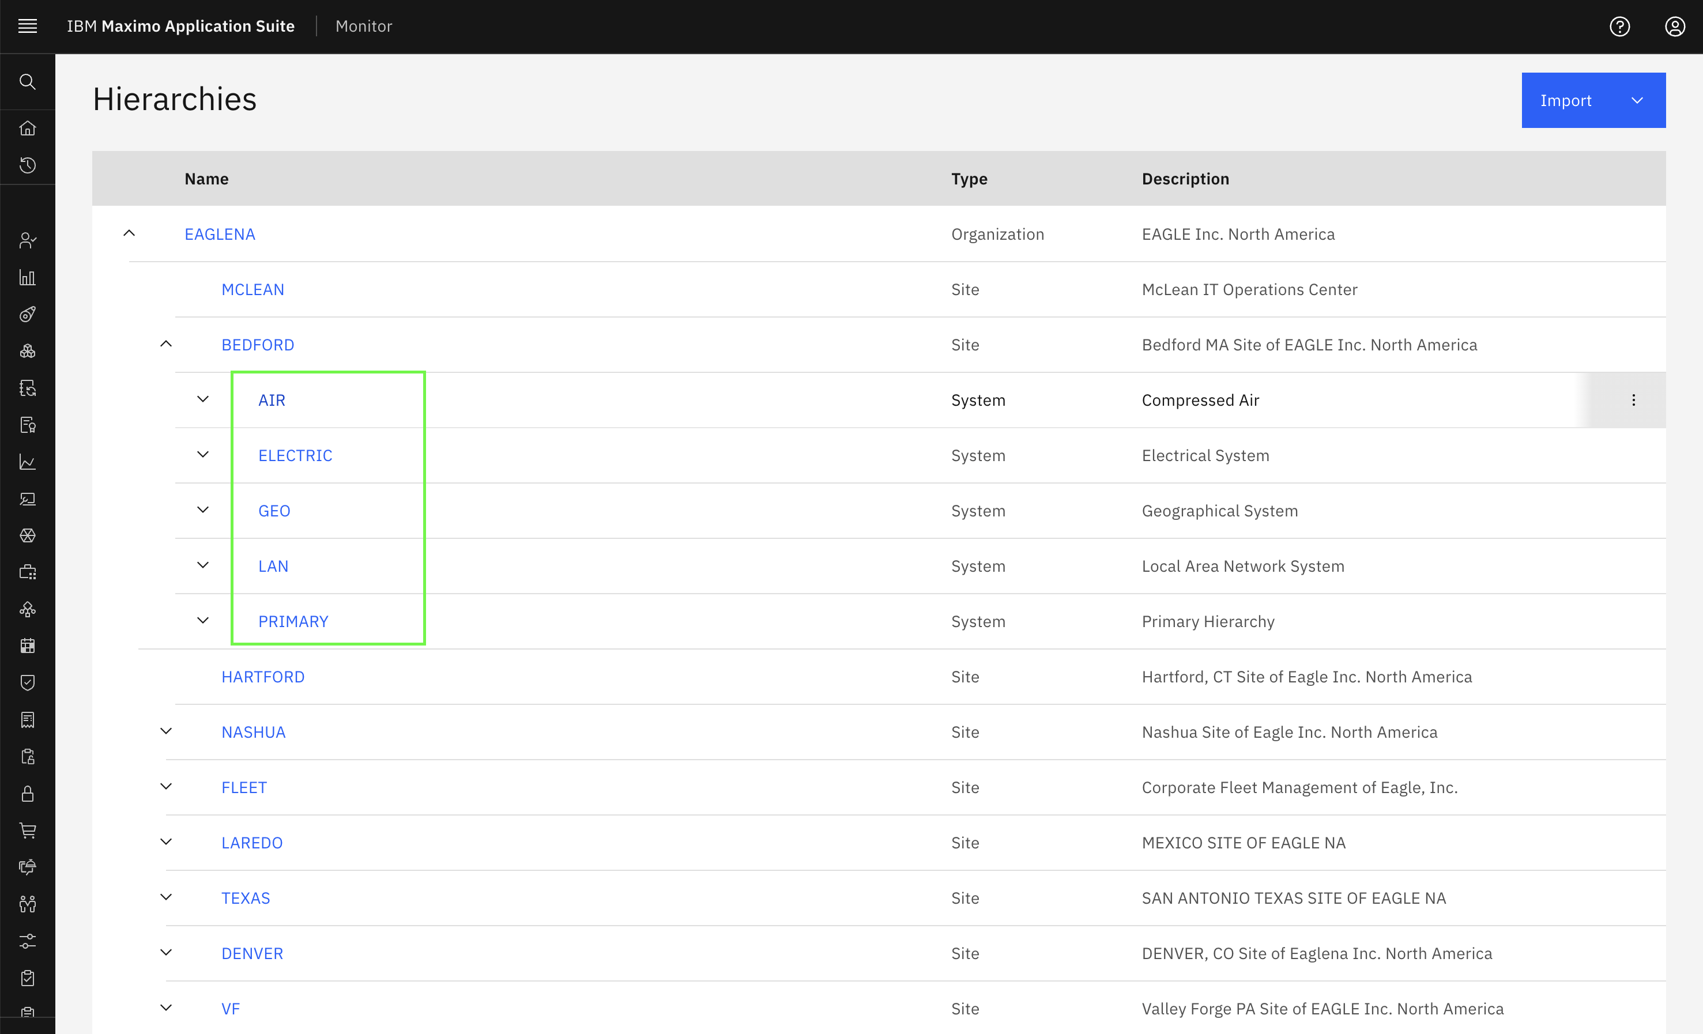Expand the TEXAS site row
The image size is (1703, 1034).
click(166, 897)
